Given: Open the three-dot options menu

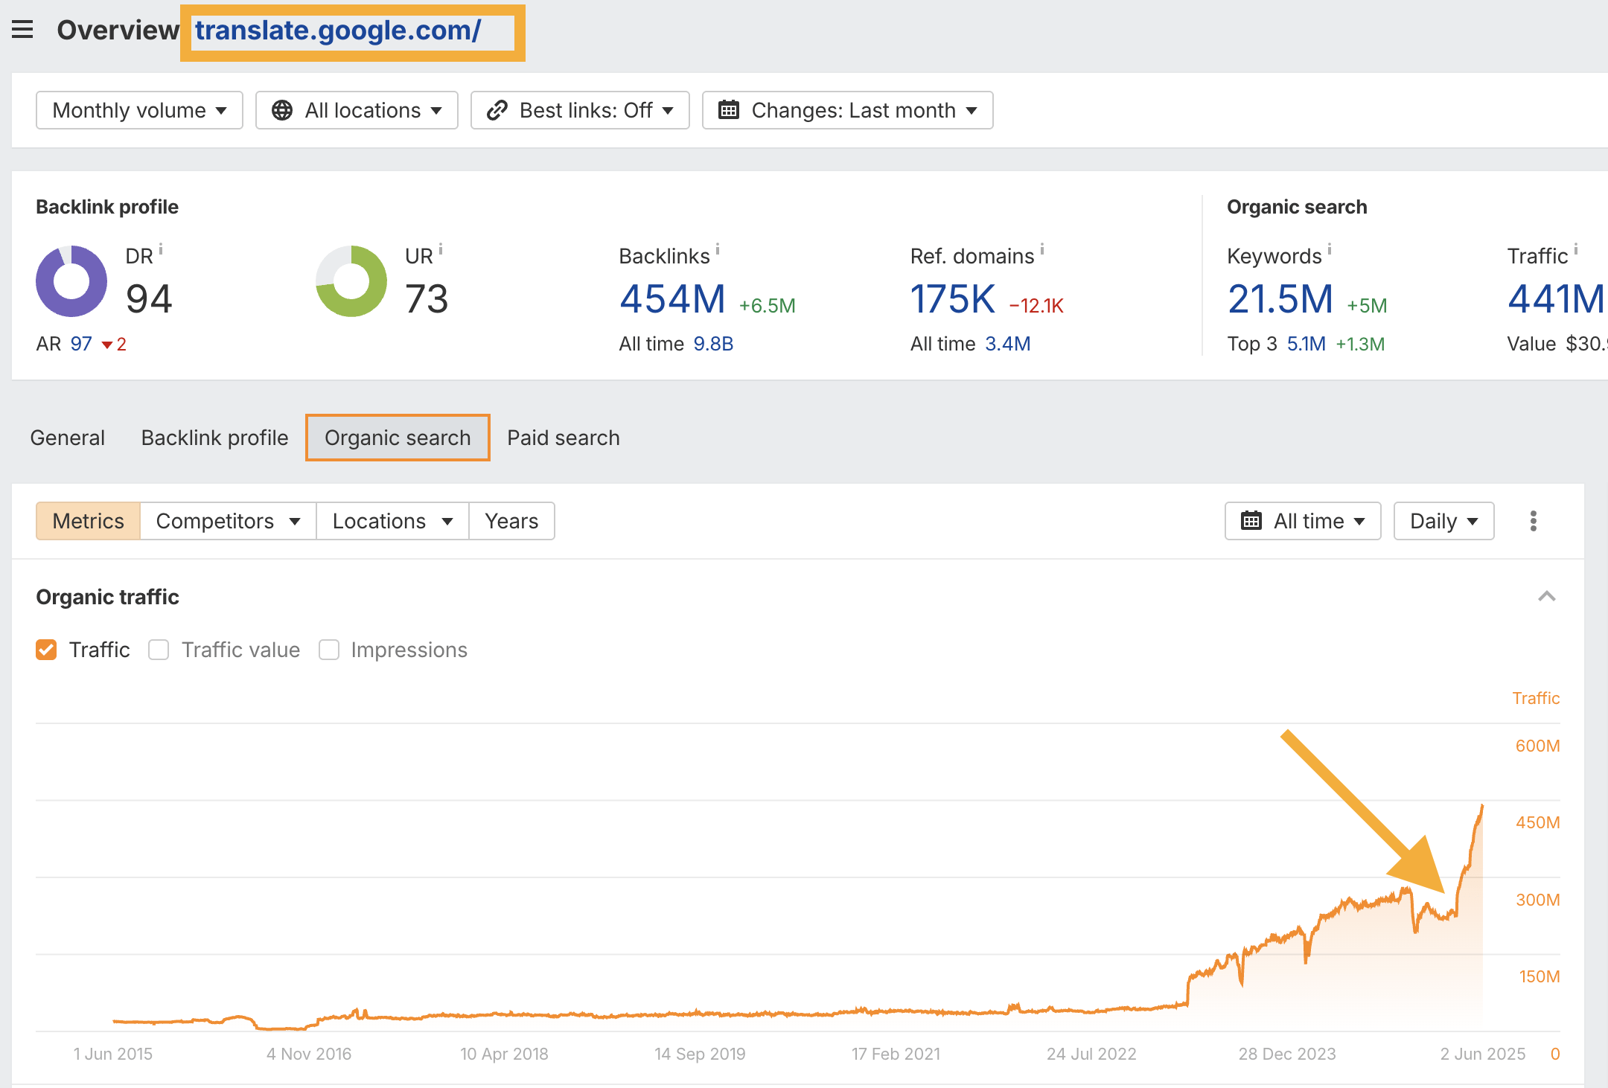Looking at the screenshot, I should (1534, 521).
